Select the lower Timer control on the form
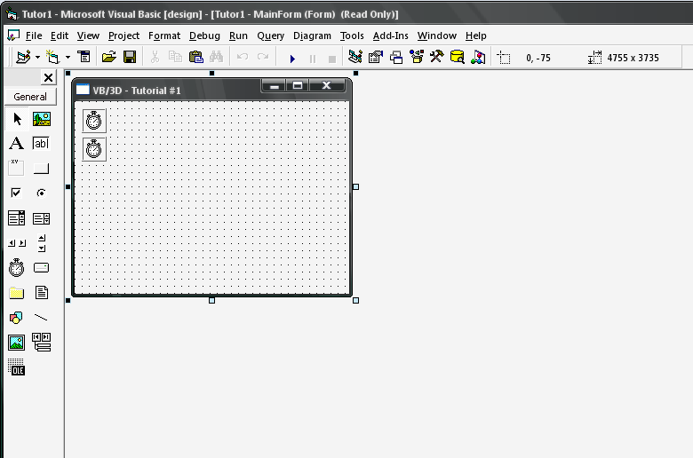Viewport: 693px width, 458px height. (94, 149)
